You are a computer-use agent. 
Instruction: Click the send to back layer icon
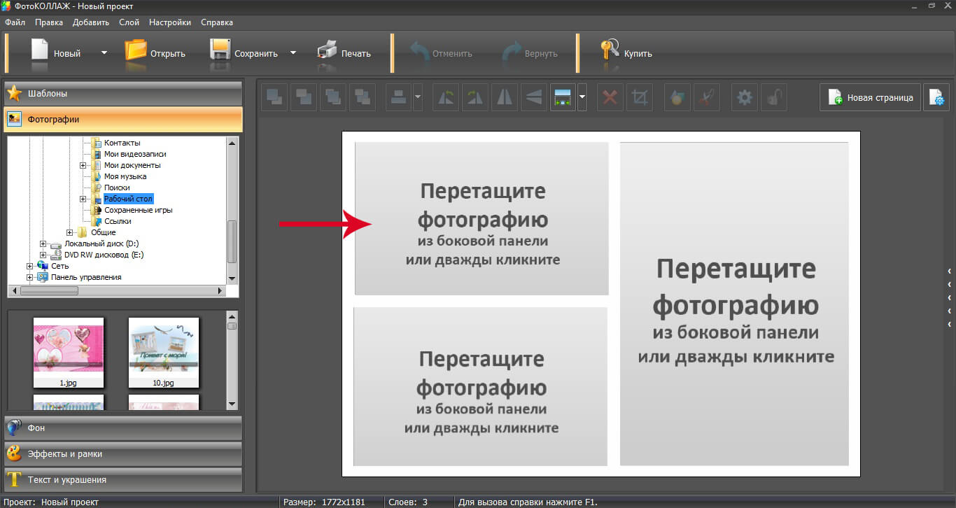[304, 97]
